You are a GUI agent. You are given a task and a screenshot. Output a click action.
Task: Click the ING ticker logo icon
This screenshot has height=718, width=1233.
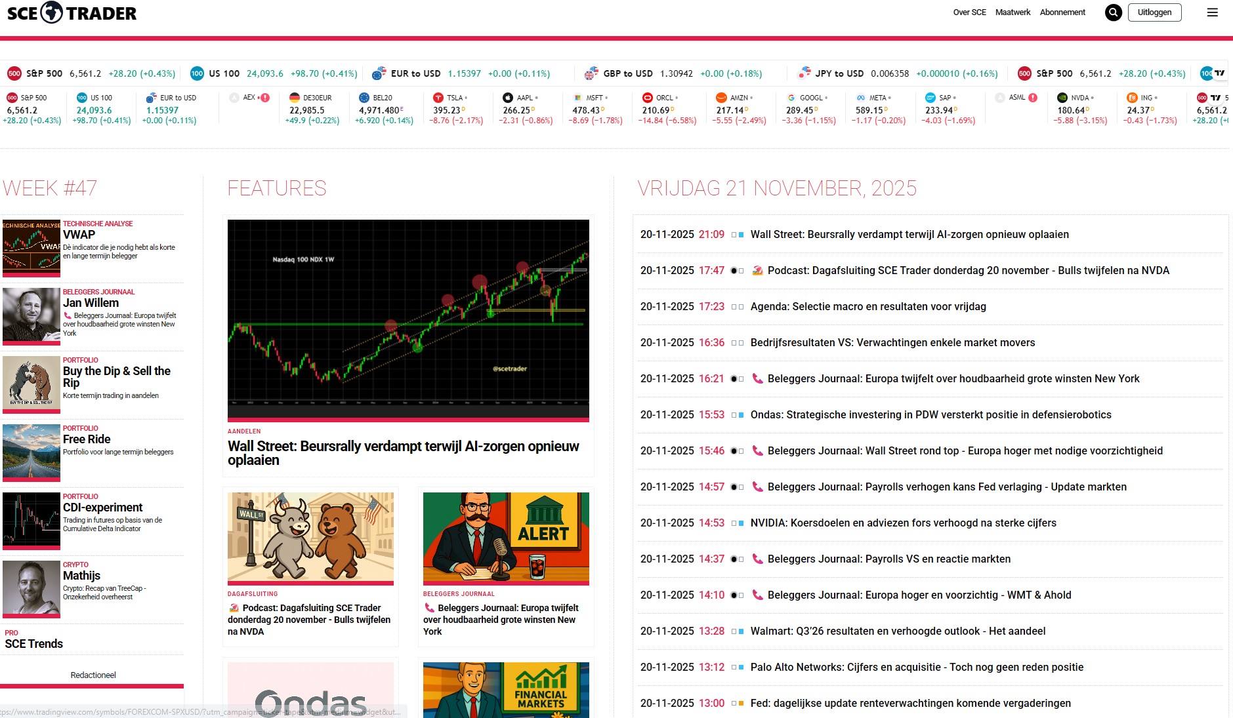pos(1132,98)
